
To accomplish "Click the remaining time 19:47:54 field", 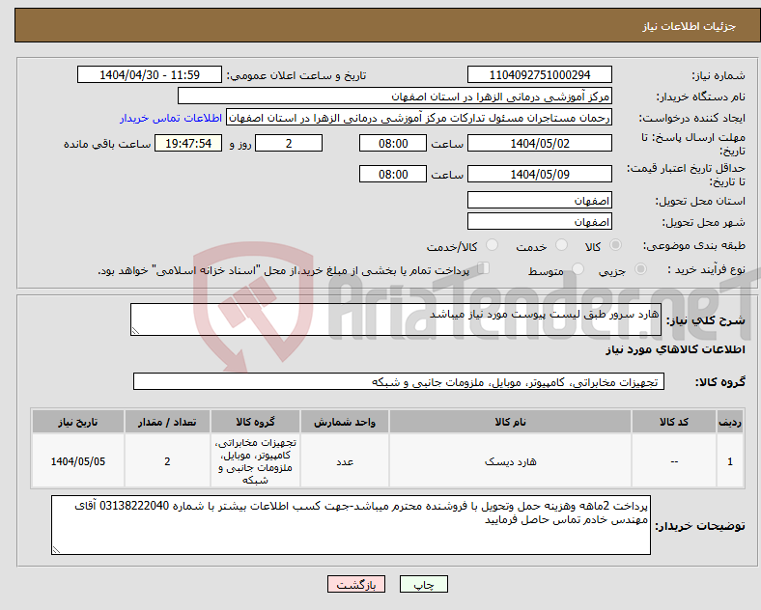I will click(x=188, y=143).
